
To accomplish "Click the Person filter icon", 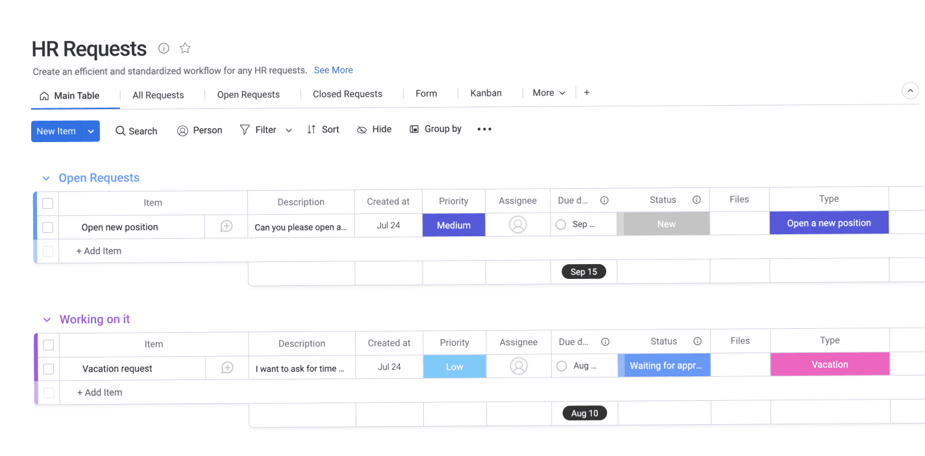I will point(182,130).
